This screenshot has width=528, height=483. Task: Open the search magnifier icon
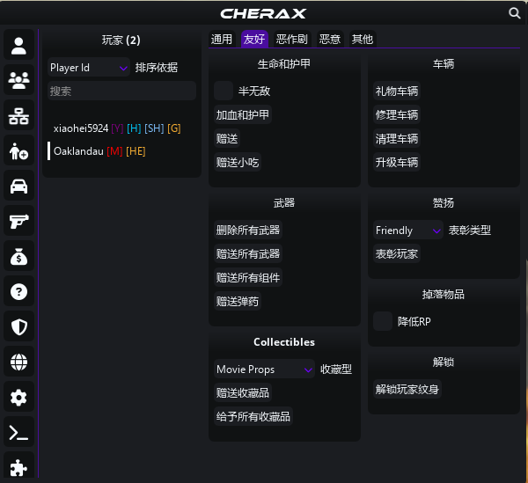514,13
